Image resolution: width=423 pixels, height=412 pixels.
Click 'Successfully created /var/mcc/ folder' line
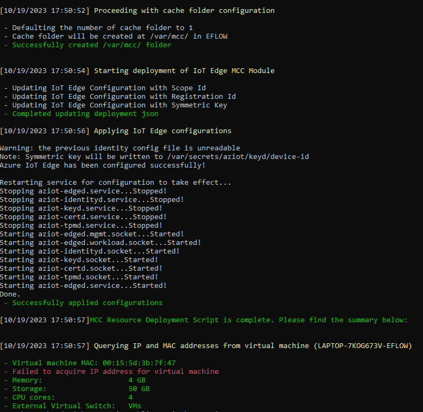[92, 45]
